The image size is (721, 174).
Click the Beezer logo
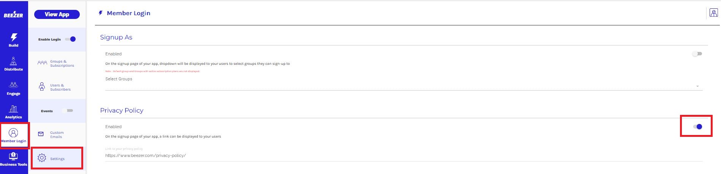coord(13,14)
